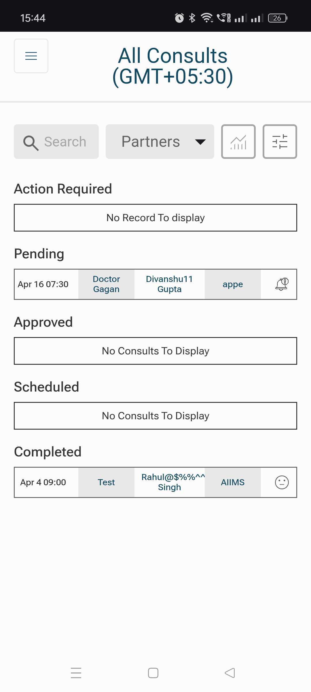Screen dimensions: 311x692
Task: Select the appe partner link
Action: pos(233,284)
